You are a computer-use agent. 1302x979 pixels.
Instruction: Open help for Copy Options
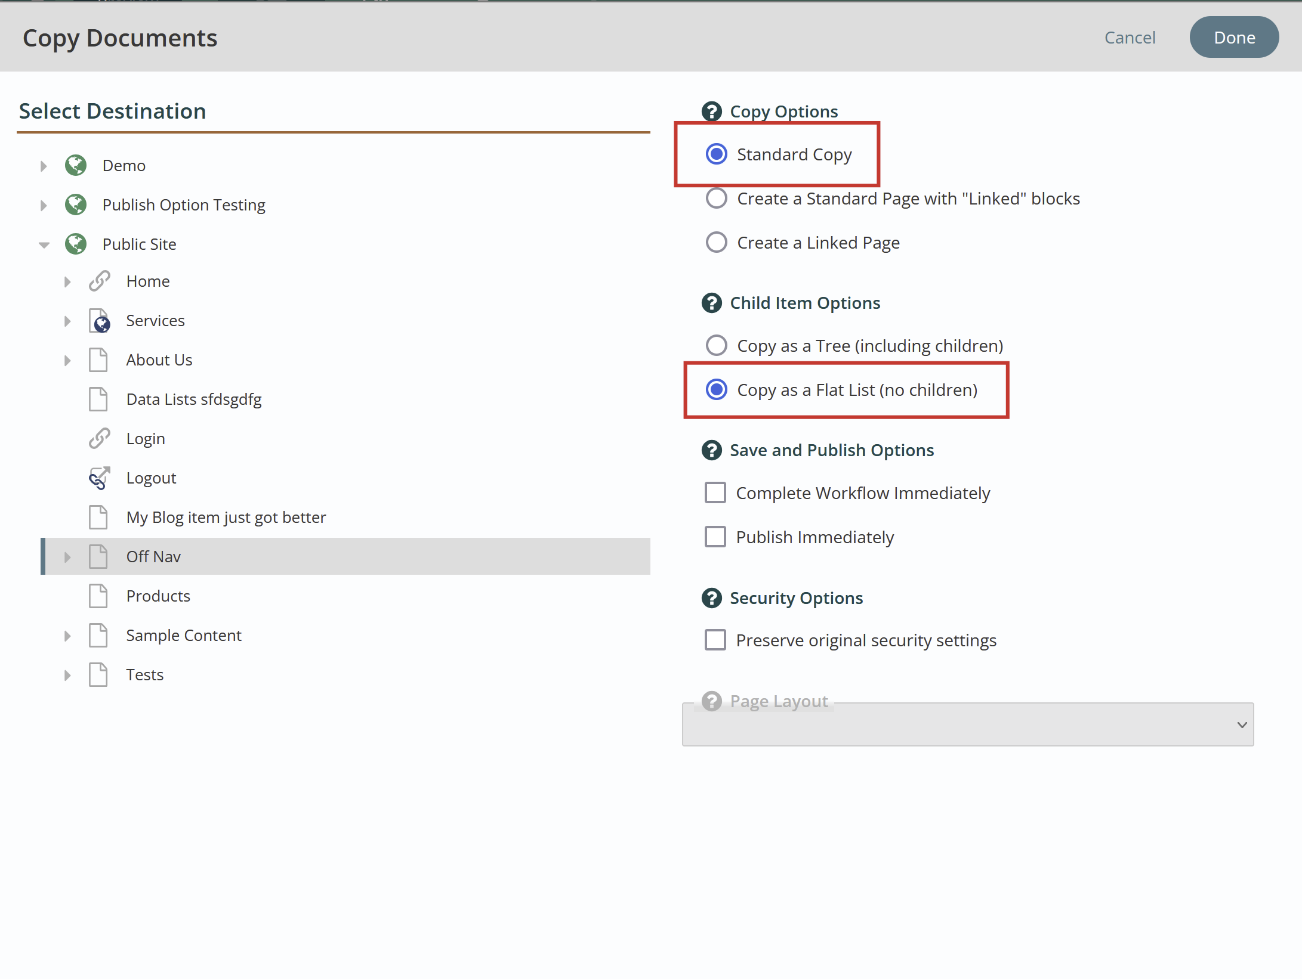[x=711, y=111]
